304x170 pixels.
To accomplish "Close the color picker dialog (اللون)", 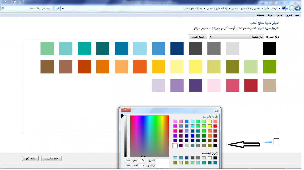I will point(126,110).
